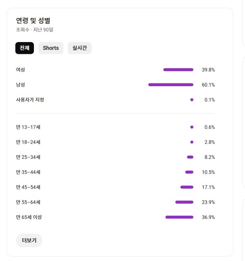Switch to the Shorts chip
Viewport: 245px width, 261px height.
point(51,48)
